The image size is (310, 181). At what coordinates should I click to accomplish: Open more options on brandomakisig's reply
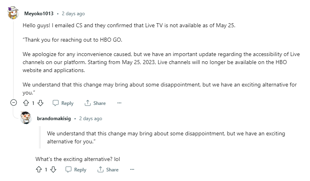point(132,169)
